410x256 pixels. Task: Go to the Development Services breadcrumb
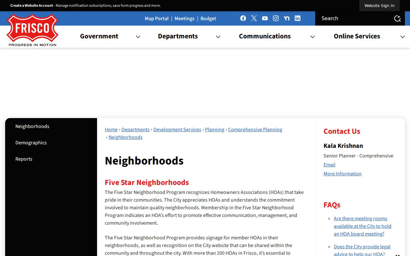click(x=177, y=130)
